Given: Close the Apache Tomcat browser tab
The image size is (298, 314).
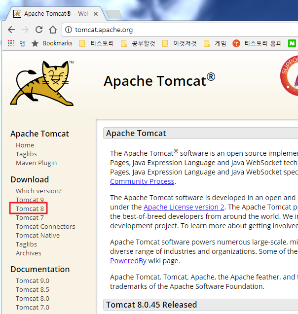Looking at the screenshot, I should pyautogui.click(x=96, y=14).
